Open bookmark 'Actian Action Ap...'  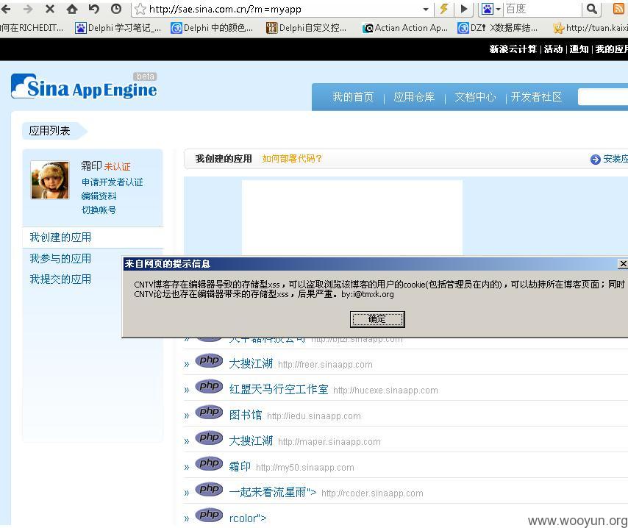[x=405, y=28]
